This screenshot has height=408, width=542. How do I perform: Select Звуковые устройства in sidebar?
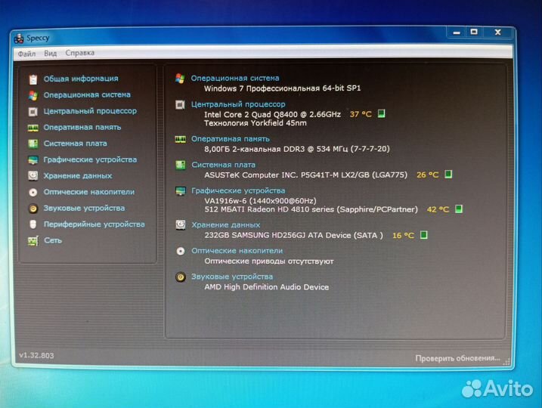84,208
